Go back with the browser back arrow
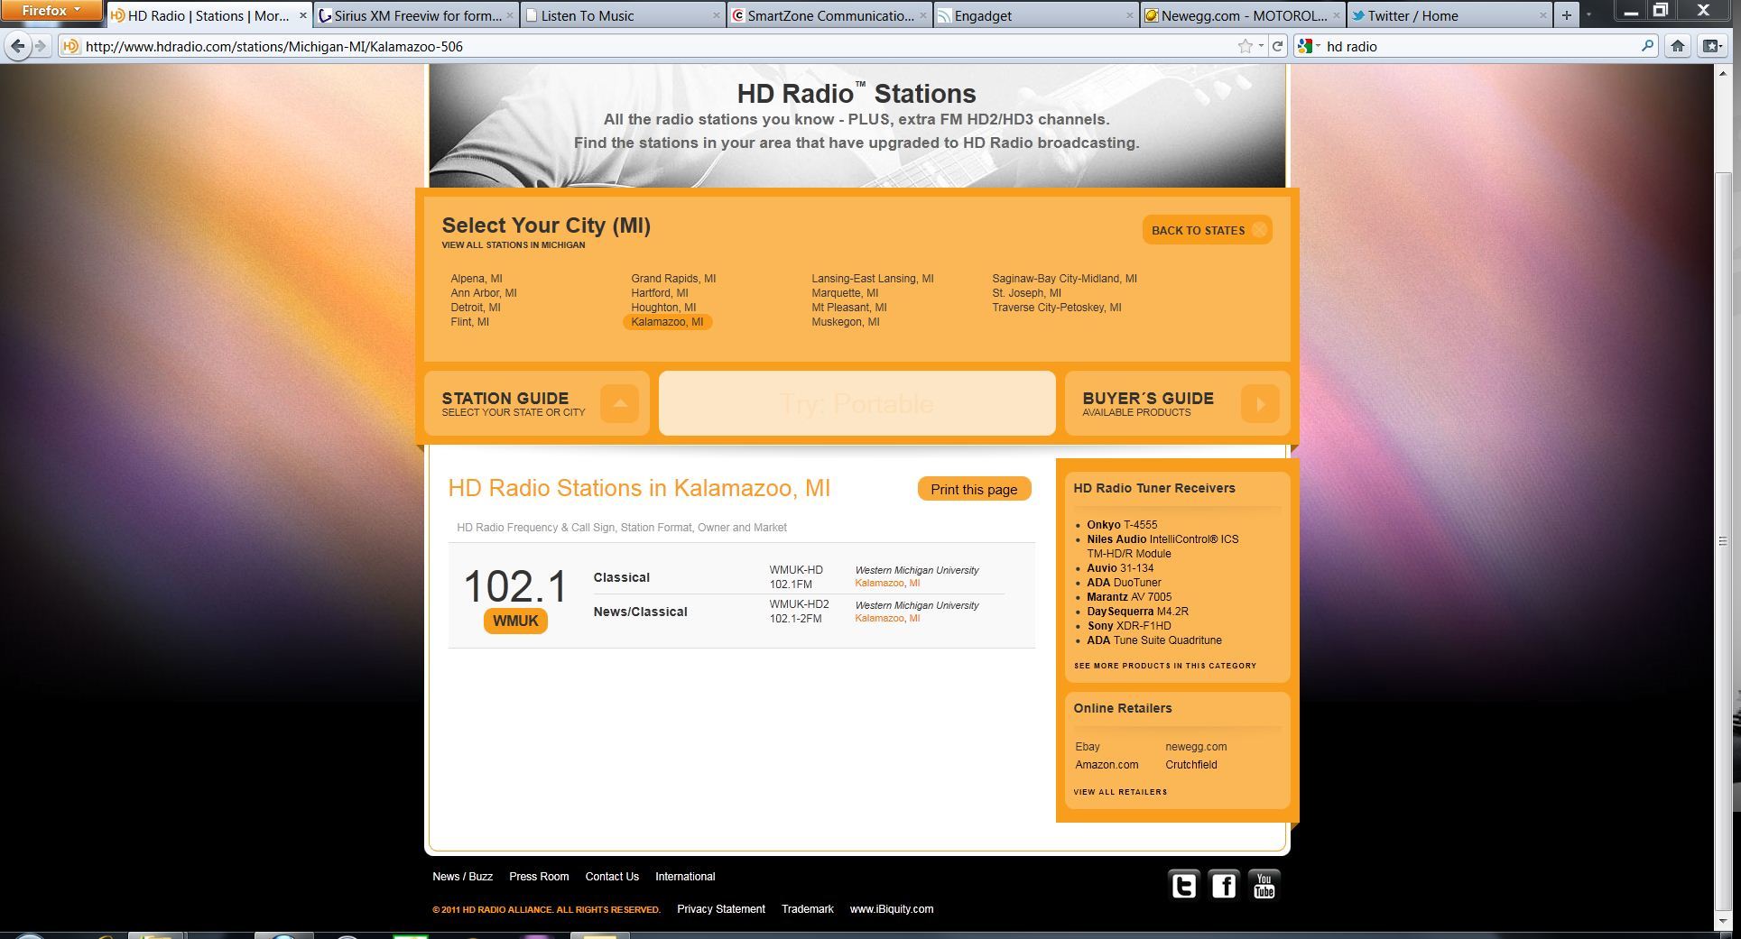This screenshot has height=939, width=1741. pos(17,46)
